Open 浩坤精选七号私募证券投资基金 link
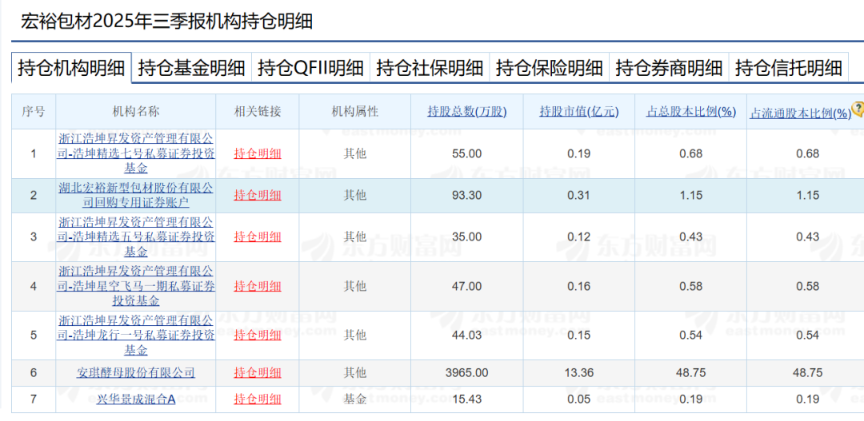Viewport: 864px width, 421px height. tap(135, 153)
